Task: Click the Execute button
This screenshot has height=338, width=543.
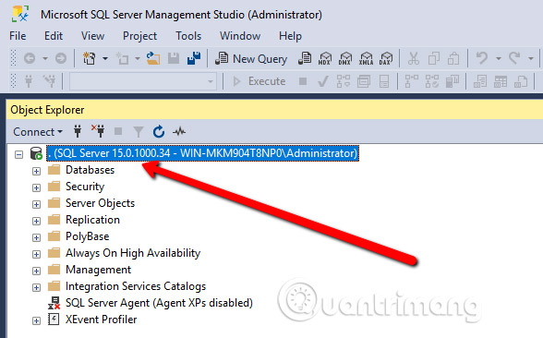Action: (259, 81)
